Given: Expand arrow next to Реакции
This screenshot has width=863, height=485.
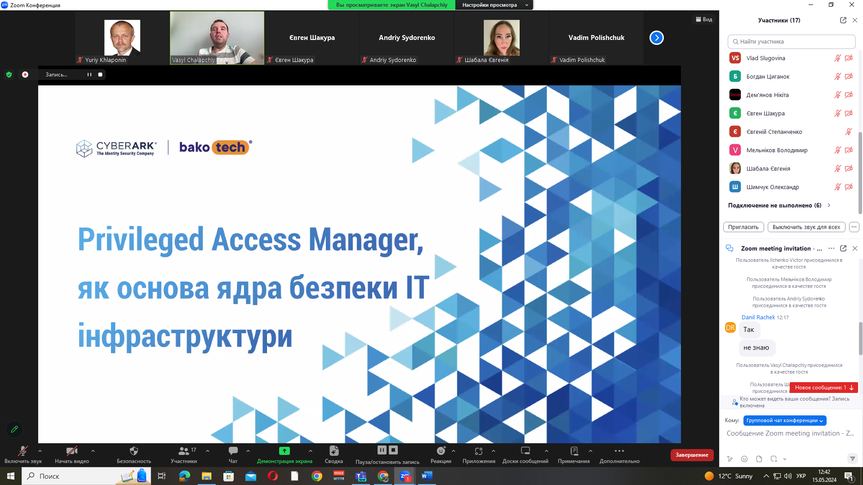Looking at the screenshot, I should tap(454, 451).
